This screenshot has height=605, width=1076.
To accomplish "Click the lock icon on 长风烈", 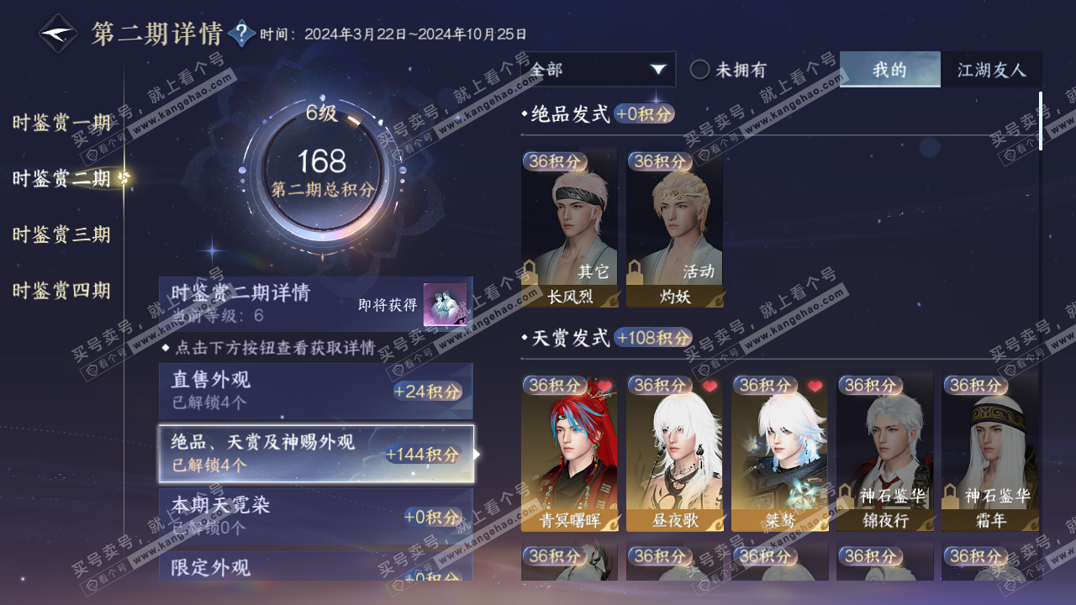I will click(530, 271).
